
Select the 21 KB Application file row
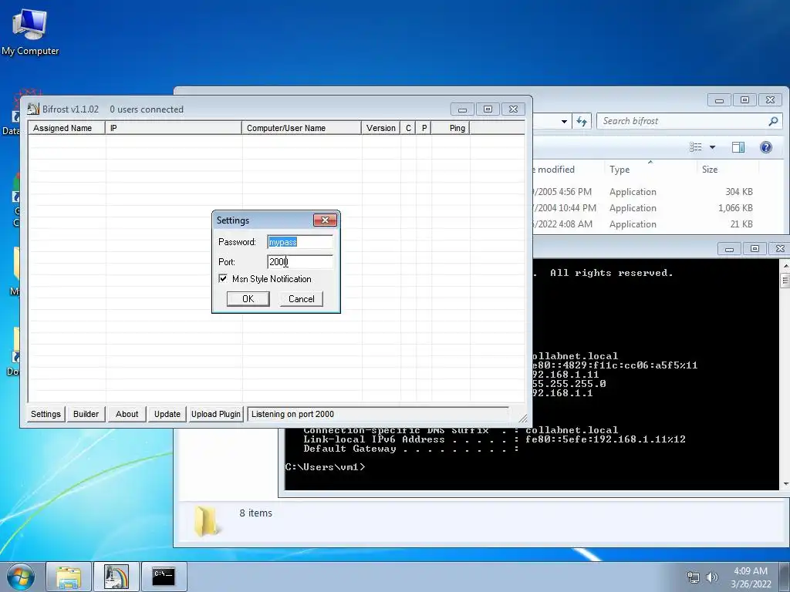645,224
